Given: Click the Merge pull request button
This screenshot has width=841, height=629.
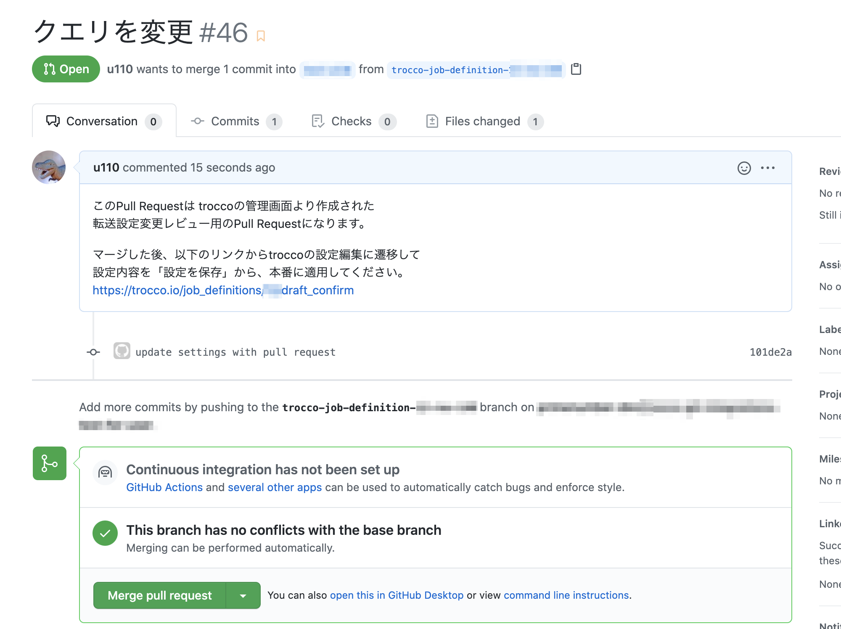Looking at the screenshot, I should point(160,595).
